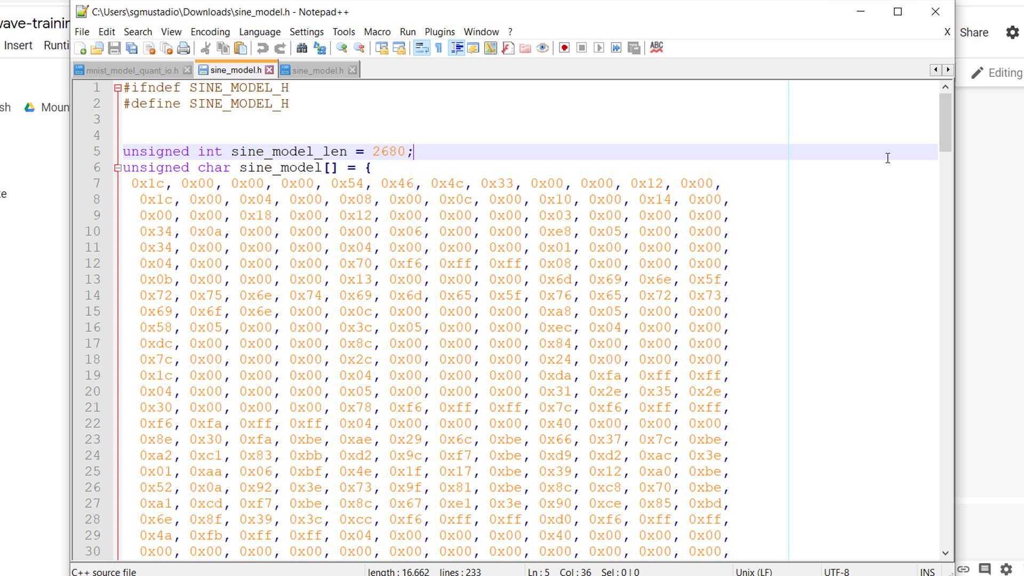The image size is (1024, 576).
Task: Click the vertical scrollbar up arrow
Action: pos(946,87)
